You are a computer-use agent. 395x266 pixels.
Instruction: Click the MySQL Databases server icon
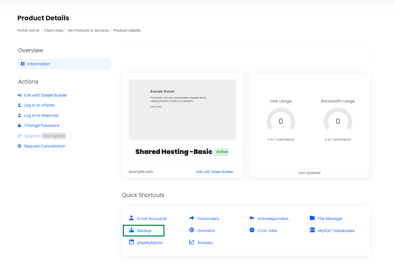pos(312,230)
